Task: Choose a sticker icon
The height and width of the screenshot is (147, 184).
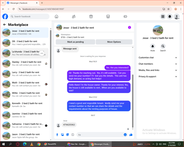Action: 68,135
